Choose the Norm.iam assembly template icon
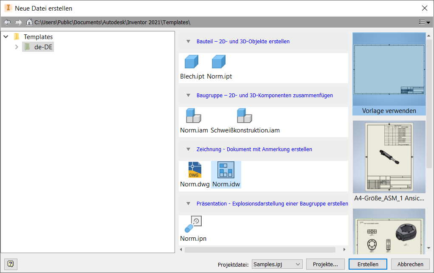The height and width of the screenshot is (273, 434). (x=194, y=115)
